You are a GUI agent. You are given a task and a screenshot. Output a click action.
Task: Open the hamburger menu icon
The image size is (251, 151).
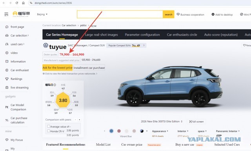tap(6, 14)
